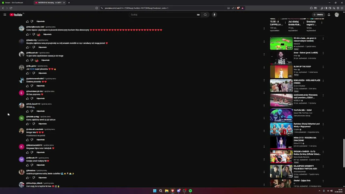Dislike the comment by @poketrenermiko9047
Viewport: 345px width, 194px height.
[32, 86]
